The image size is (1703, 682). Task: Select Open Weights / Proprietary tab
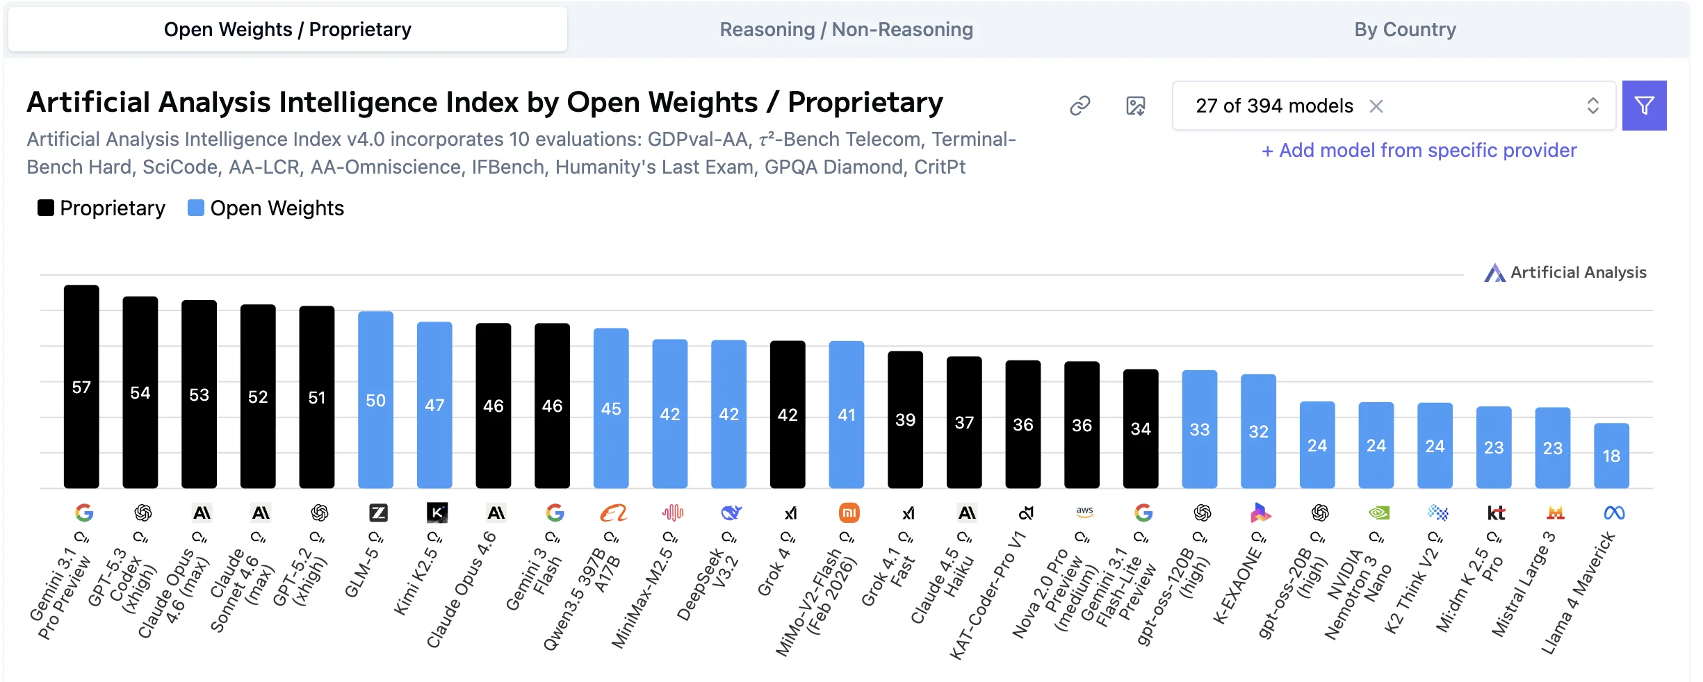point(288,30)
